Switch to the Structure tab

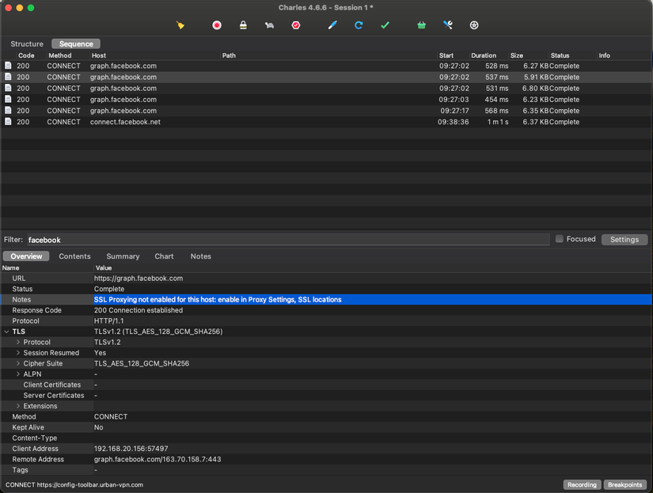(x=26, y=44)
